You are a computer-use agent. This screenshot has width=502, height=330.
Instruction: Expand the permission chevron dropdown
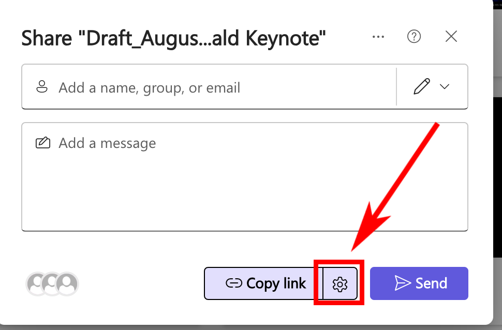(445, 86)
